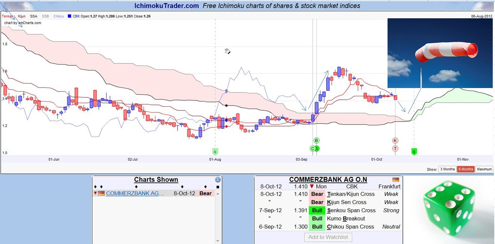Viewport: 495px width, 244px height.
Task: Click the red down triangle beside COMMERZBANK AG link
Action: click(x=95, y=193)
